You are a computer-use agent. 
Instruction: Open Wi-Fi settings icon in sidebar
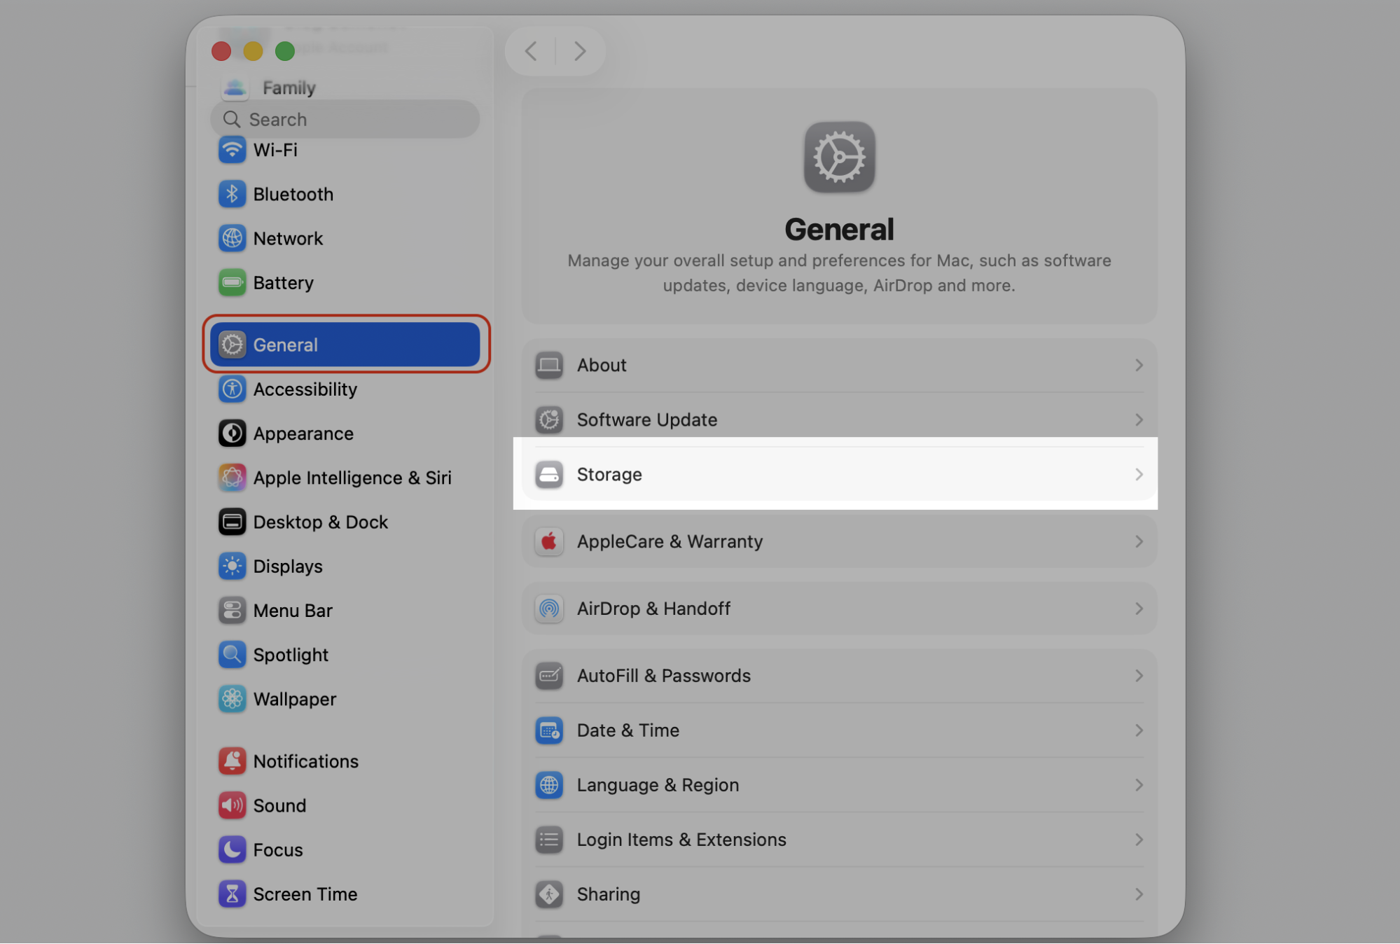coord(232,150)
